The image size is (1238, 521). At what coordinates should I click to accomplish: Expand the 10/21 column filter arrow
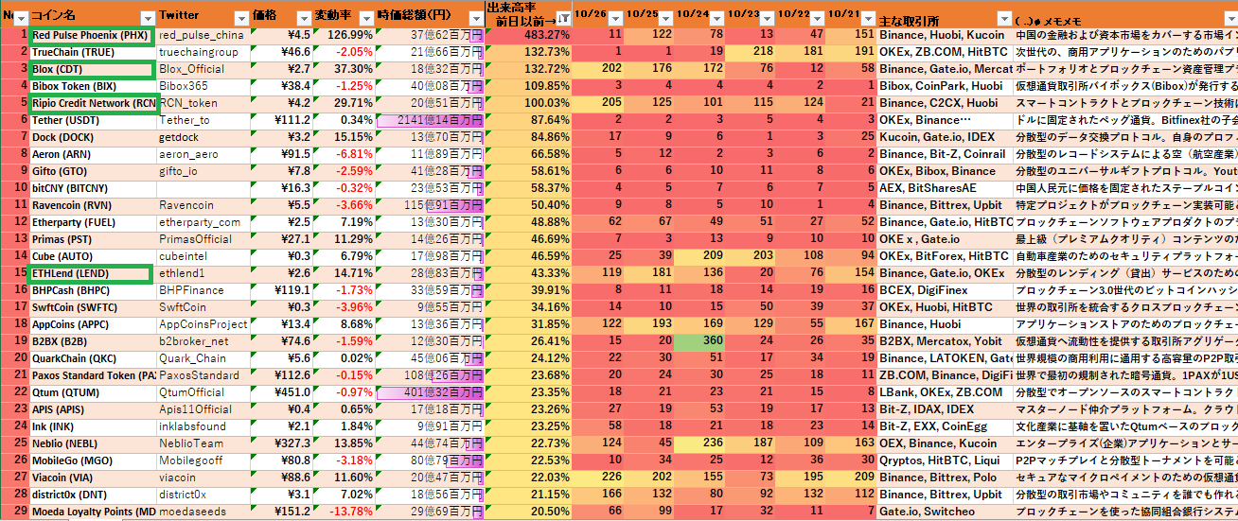coord(868,18)
